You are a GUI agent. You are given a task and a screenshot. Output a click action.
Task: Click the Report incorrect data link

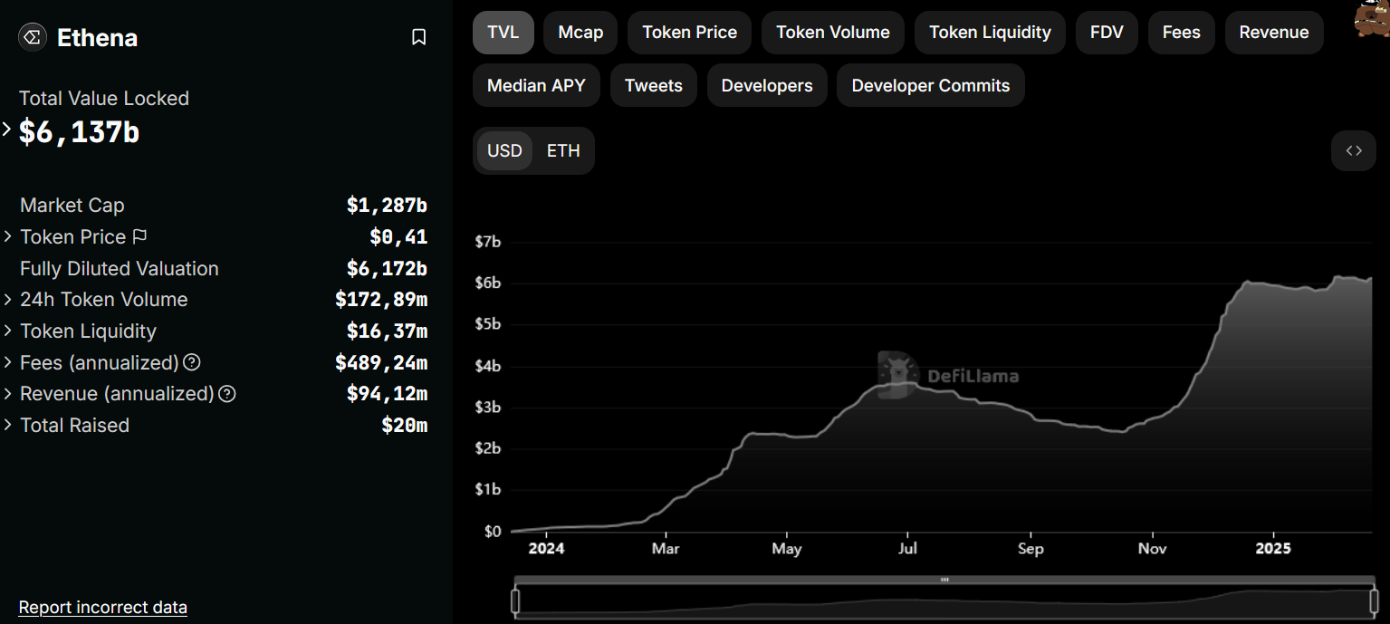[x=102, y=607]
